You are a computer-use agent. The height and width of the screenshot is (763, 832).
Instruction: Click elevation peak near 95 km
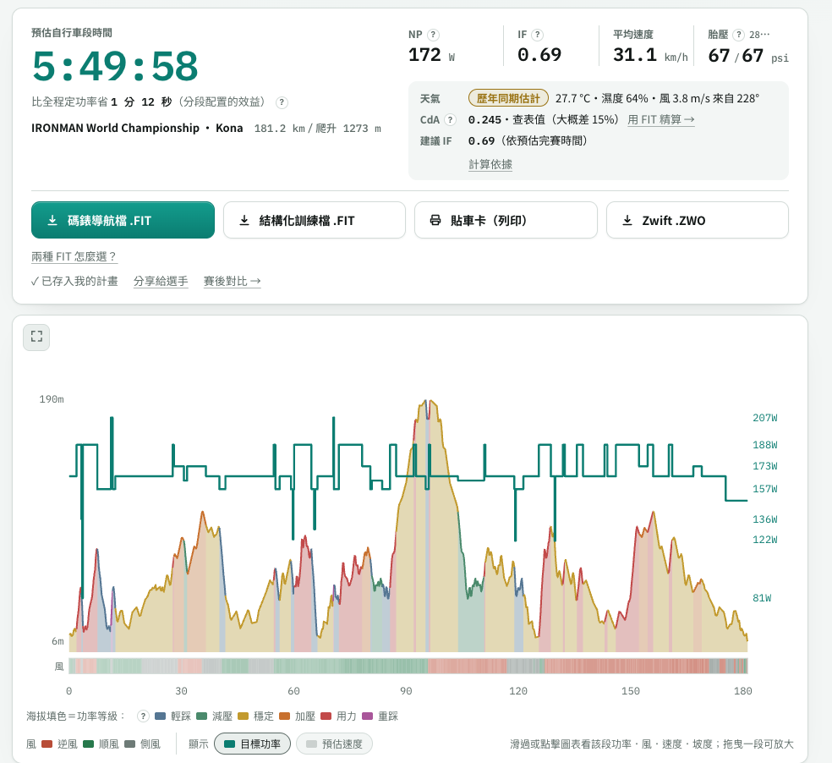tap(427, 403)
